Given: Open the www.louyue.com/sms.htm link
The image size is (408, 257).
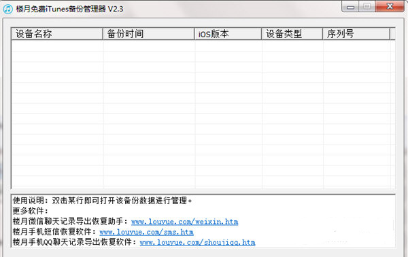Looking at the screenshot, I should [146, 232].
